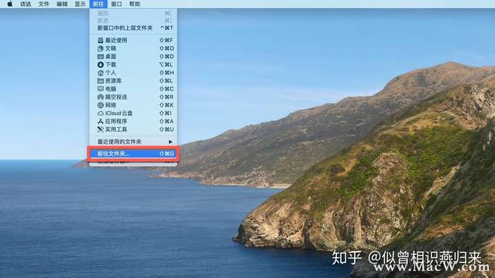Open the Apple logo menu
The image size is (495, 278).
(10, 4)
